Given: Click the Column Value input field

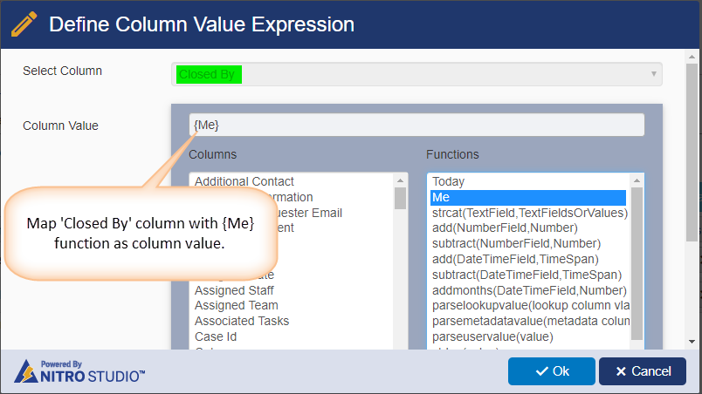Looking at the screenshot, I should click(416, 126).
